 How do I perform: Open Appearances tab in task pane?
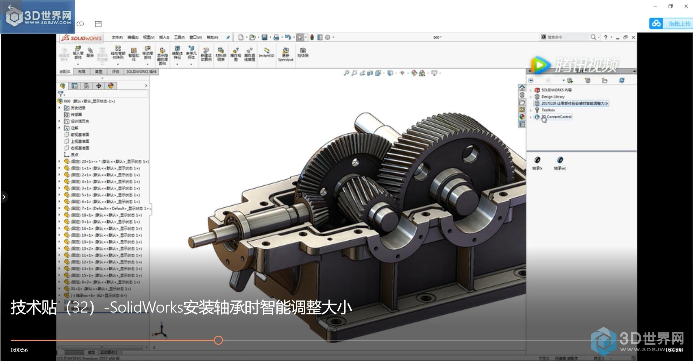[522, 117]
